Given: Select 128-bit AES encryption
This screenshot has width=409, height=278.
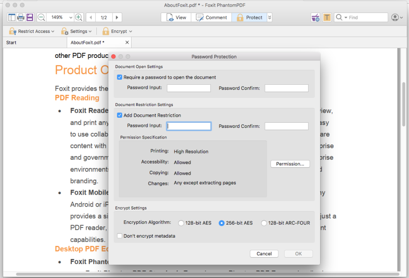Looking at the screenshot, I should 181,223.
